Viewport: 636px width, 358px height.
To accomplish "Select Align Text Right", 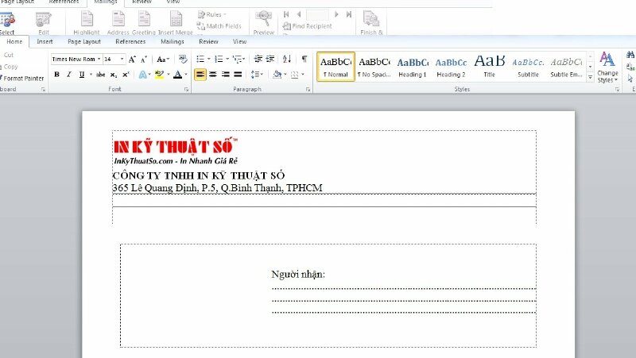I will pyautogui.click(x=226, y=75).
